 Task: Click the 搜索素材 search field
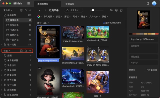pyautogui.click(x=73, y=10)
